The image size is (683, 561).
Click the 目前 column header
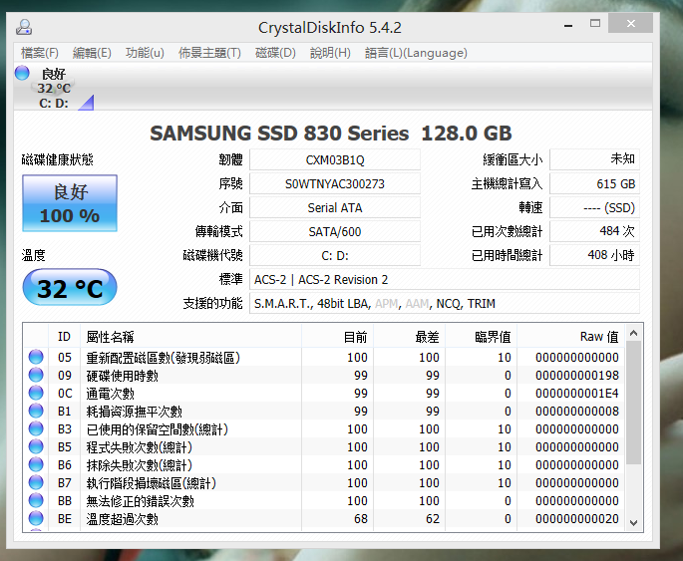click(337, 336)
